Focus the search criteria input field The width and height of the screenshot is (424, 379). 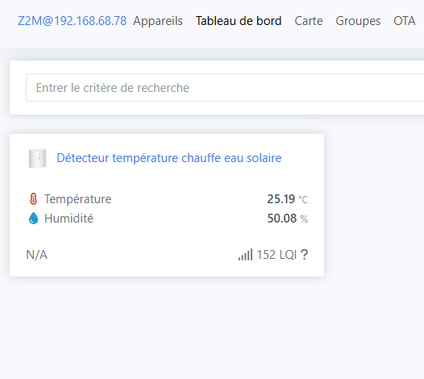click(225, 88)
